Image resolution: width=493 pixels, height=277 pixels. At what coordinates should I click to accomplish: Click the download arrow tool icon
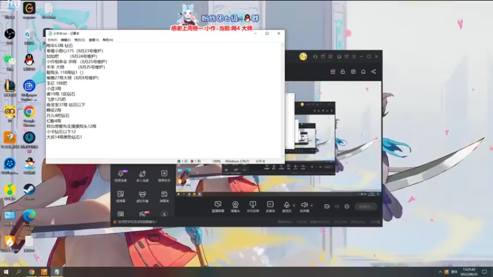(x=164, y=214)
